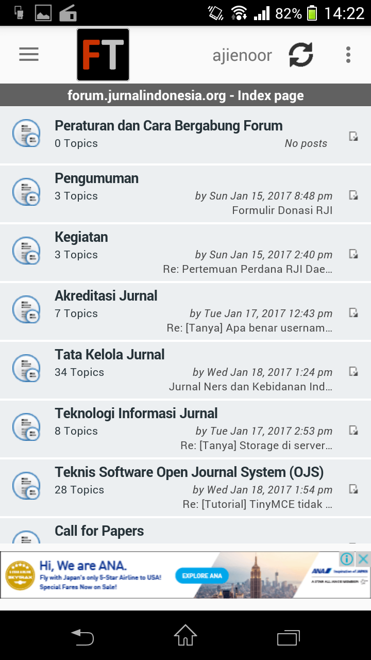
Task: Open the Tata Kelola Jurnal forum
Action: click(x=110, y=355)
